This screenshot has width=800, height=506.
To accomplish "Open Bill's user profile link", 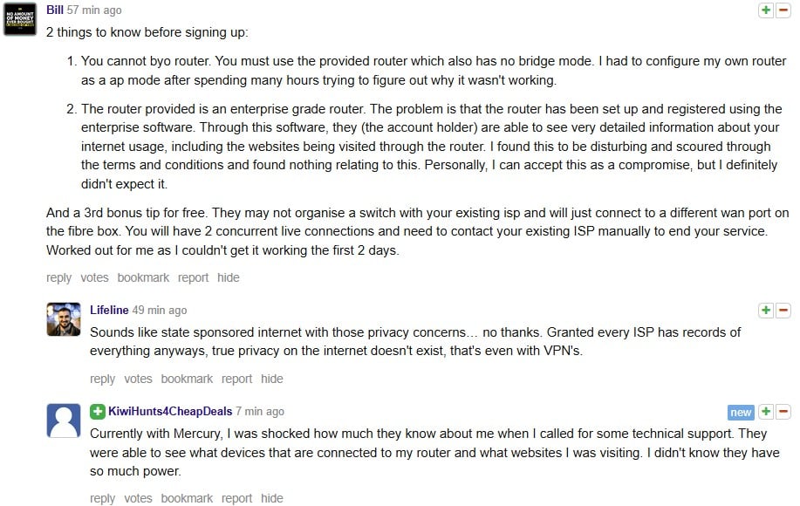I will click(x=55, y=10).
